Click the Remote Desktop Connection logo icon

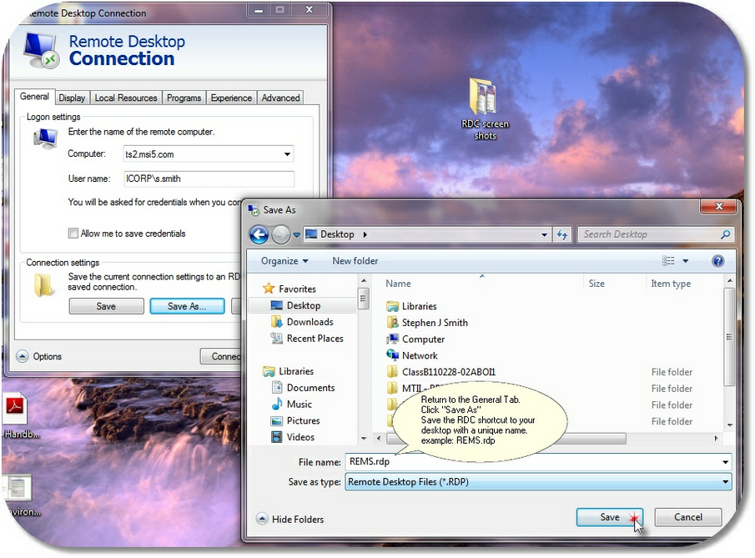(39, 48)
